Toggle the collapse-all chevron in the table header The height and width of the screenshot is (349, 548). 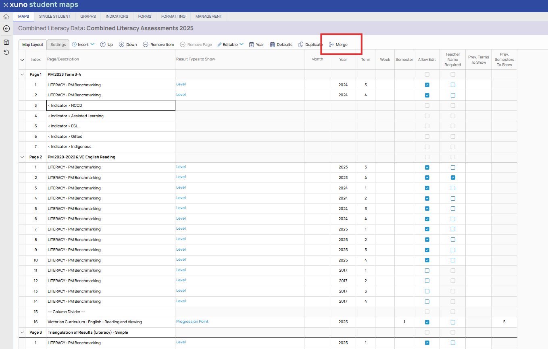(x=22, y=60)
